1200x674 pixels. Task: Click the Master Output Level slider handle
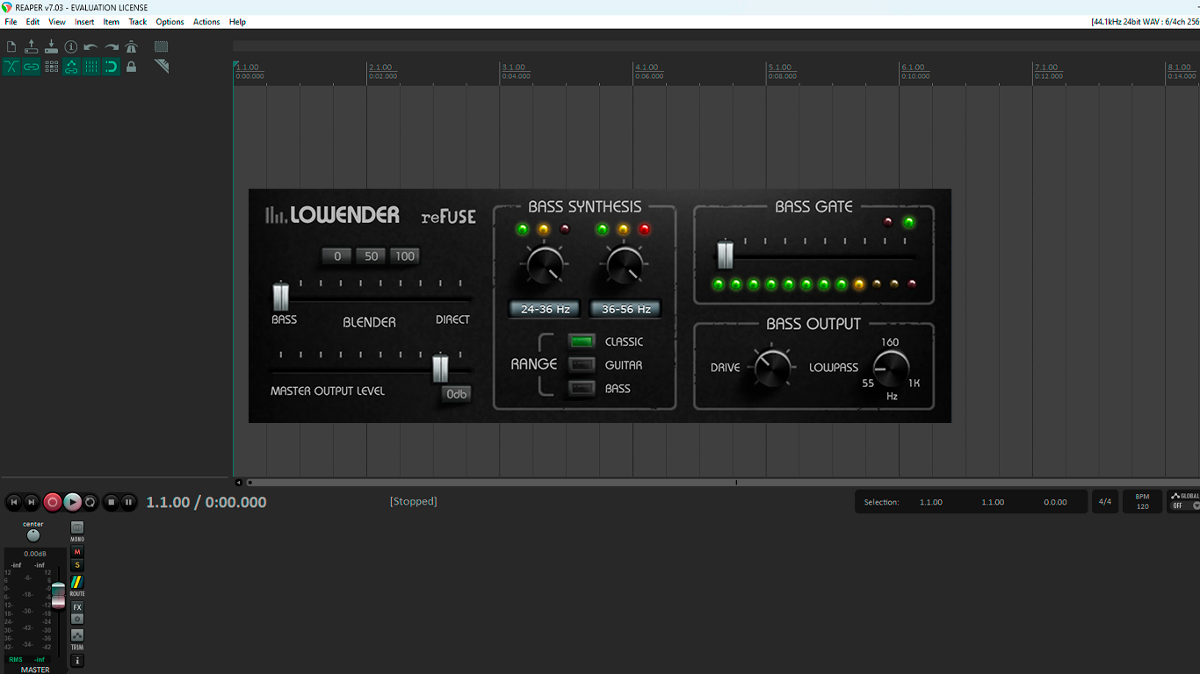coord(440,369)
